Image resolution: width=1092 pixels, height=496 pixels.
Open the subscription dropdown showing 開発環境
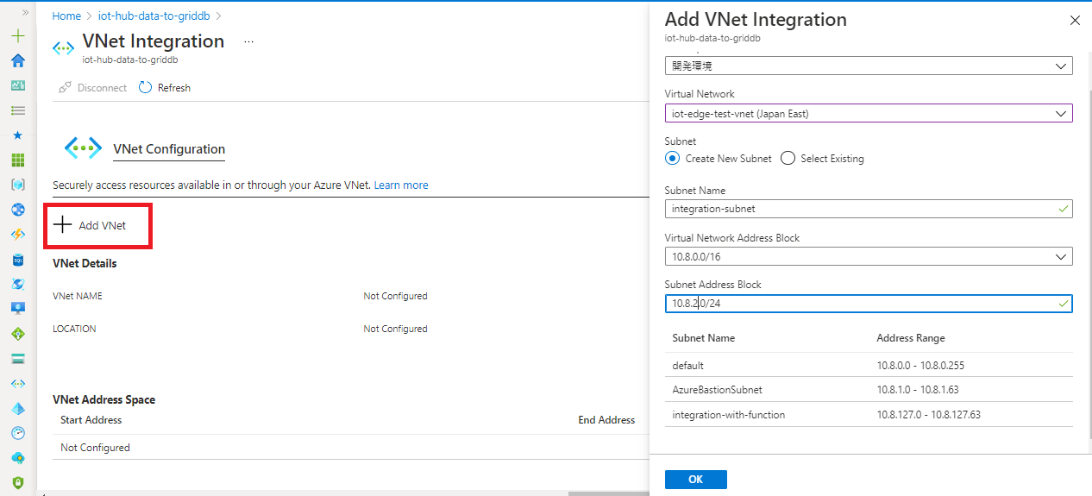[868, 66]
